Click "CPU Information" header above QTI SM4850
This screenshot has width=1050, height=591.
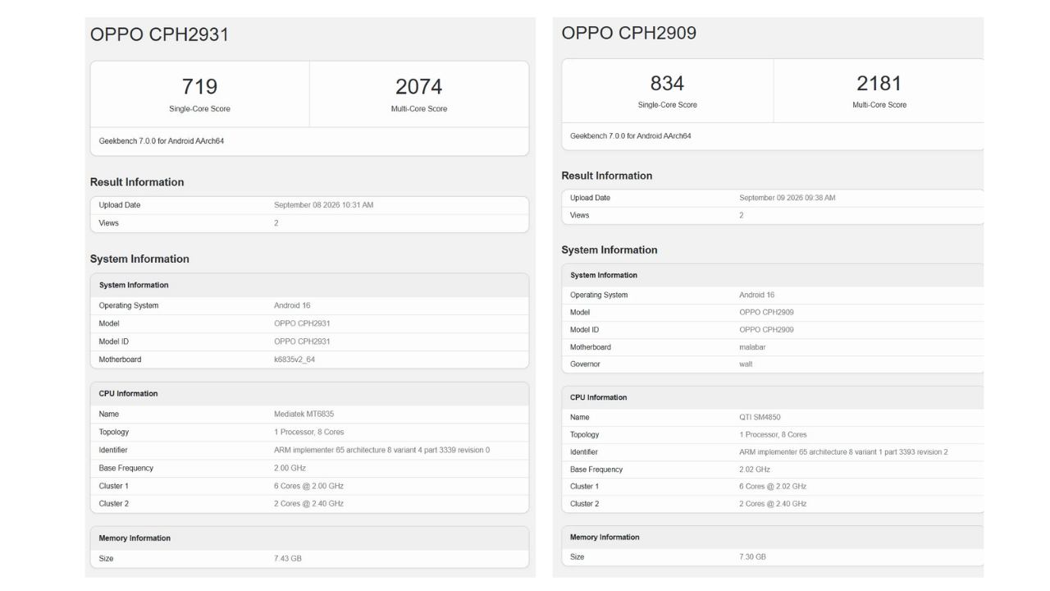coord(599,397)
